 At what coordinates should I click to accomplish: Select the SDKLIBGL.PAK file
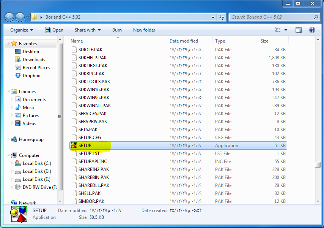pos(93,66)
